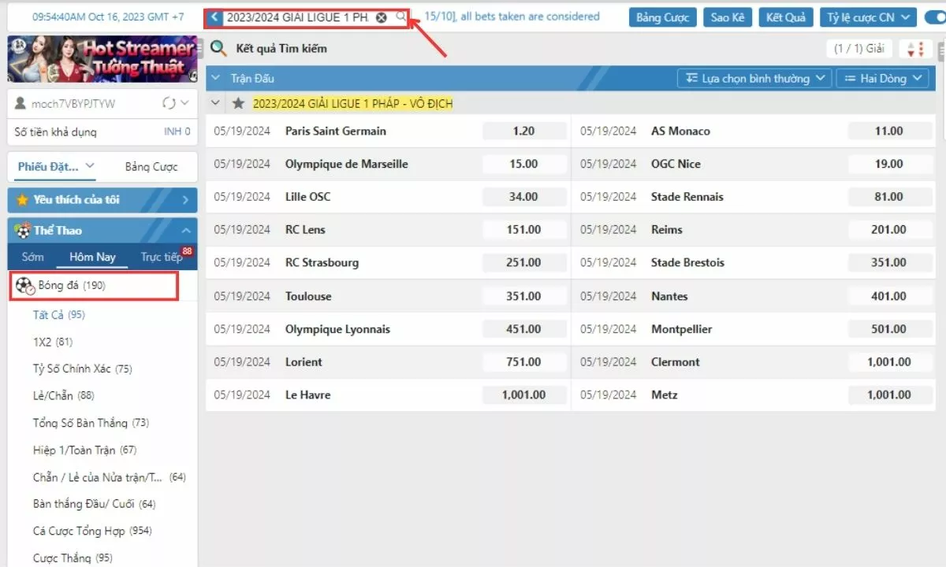Open the Hot Streamer Tường Thuật banner
The image size is (946, 567).
(x=102, y=59)
